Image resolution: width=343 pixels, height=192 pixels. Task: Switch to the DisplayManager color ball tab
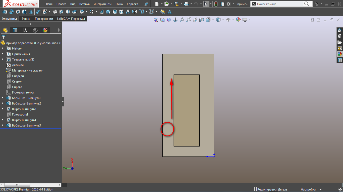click(45, 30)
